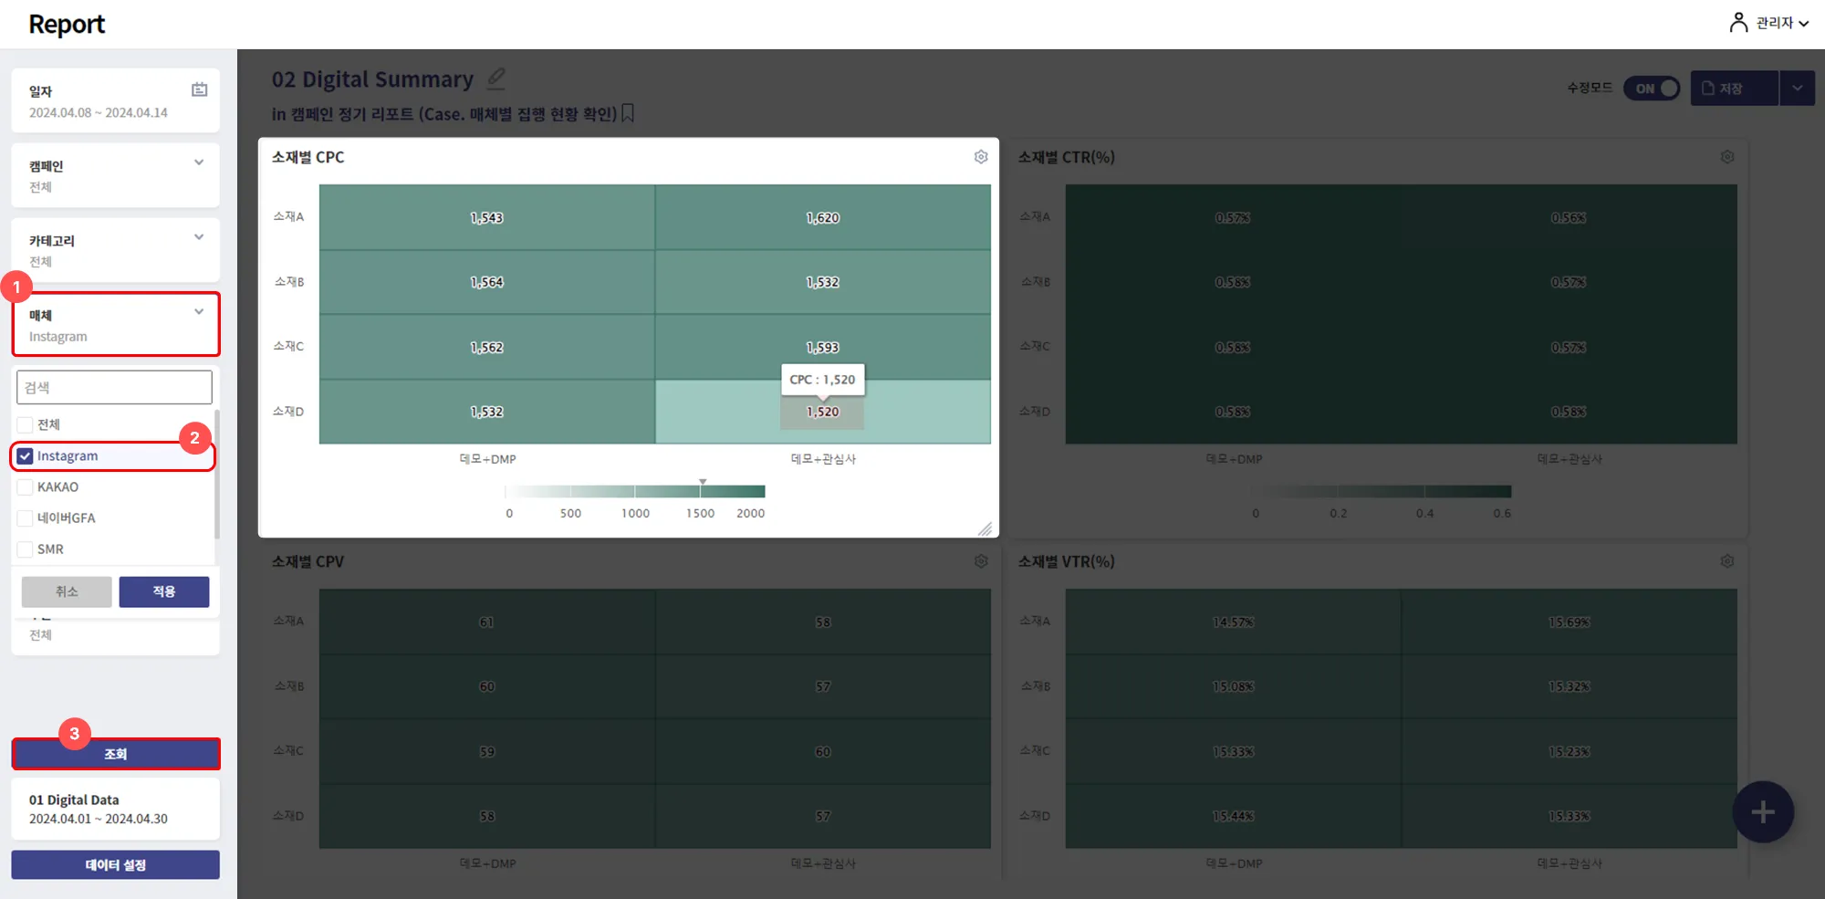Click the CPC color legend slider marker

click(x=703, y=481)
